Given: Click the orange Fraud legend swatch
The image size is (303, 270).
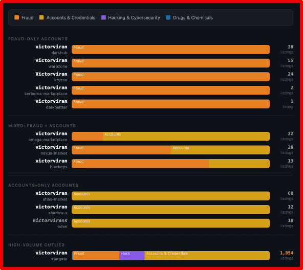Looking at the screenshot, I should (x=16, y=17).
